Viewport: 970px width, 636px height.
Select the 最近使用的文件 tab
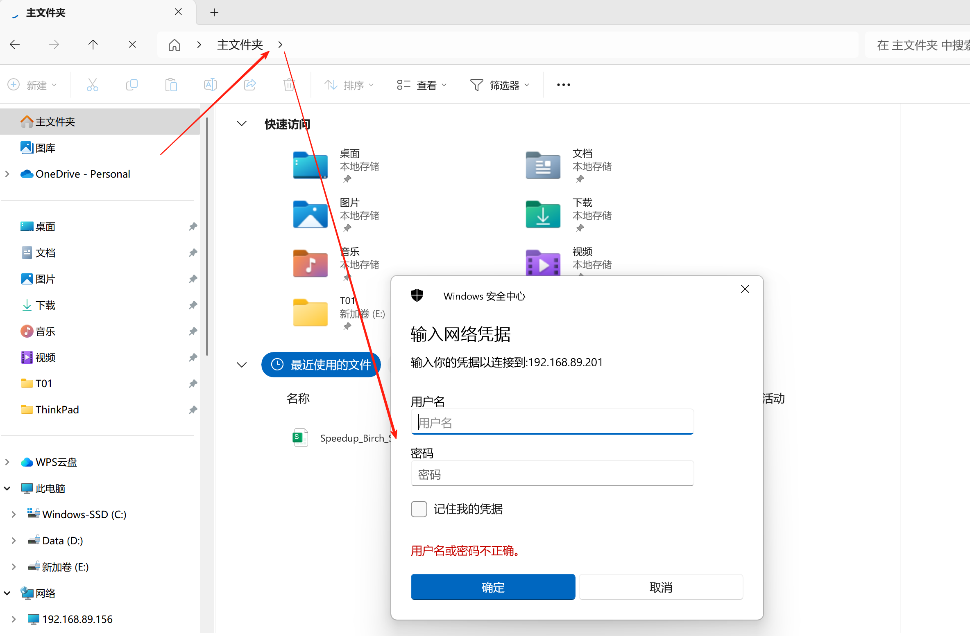pos(322,364)
